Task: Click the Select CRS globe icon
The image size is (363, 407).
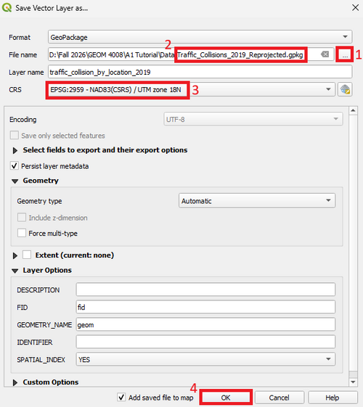Action: coord(345,89)
